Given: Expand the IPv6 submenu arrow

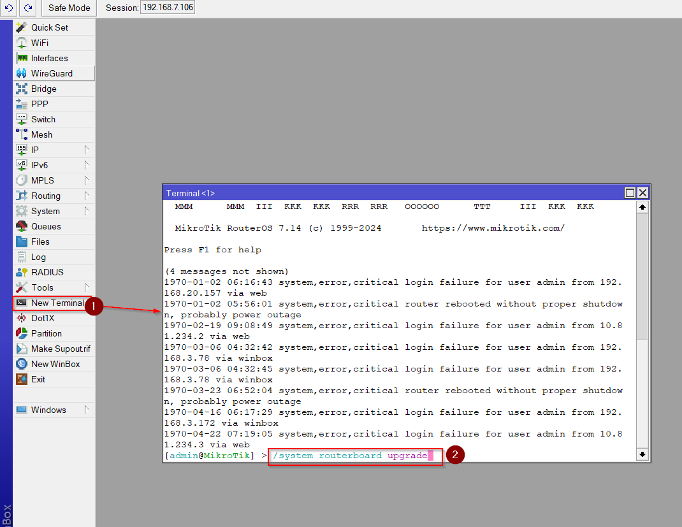Looking at the screenshot, I should coord(87,165).
